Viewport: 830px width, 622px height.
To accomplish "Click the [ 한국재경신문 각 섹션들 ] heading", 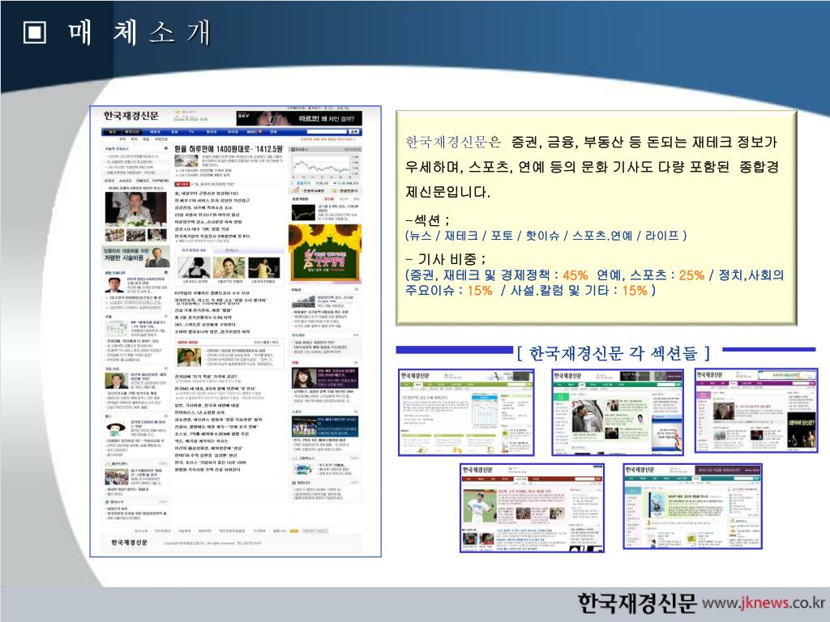I will click(614, 352).
